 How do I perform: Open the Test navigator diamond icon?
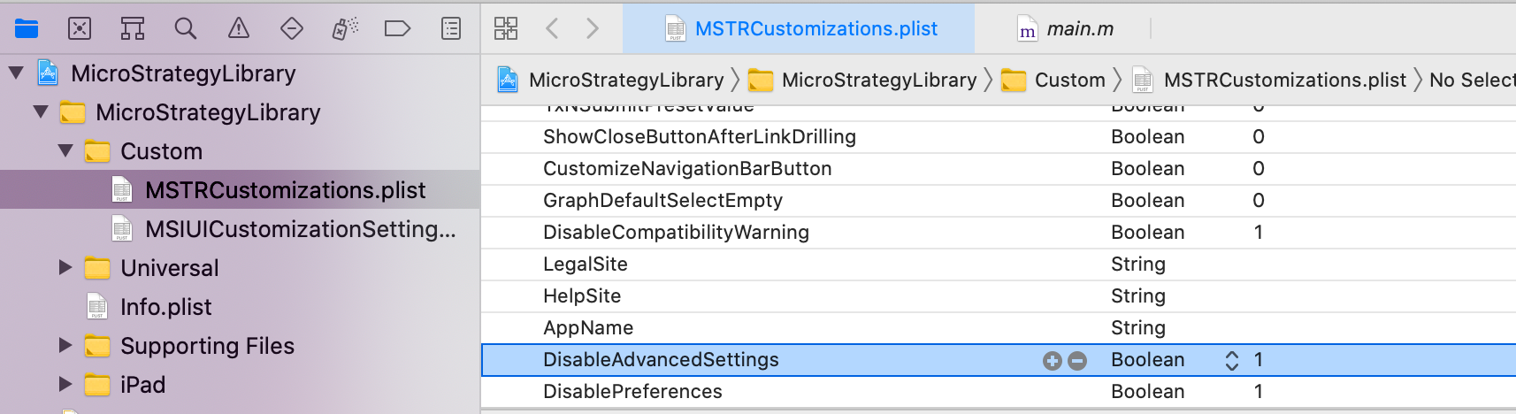tap(292, 28)
